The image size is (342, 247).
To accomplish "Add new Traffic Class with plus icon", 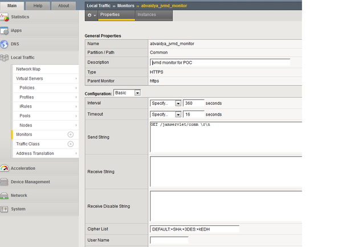I will pos(71,144).
